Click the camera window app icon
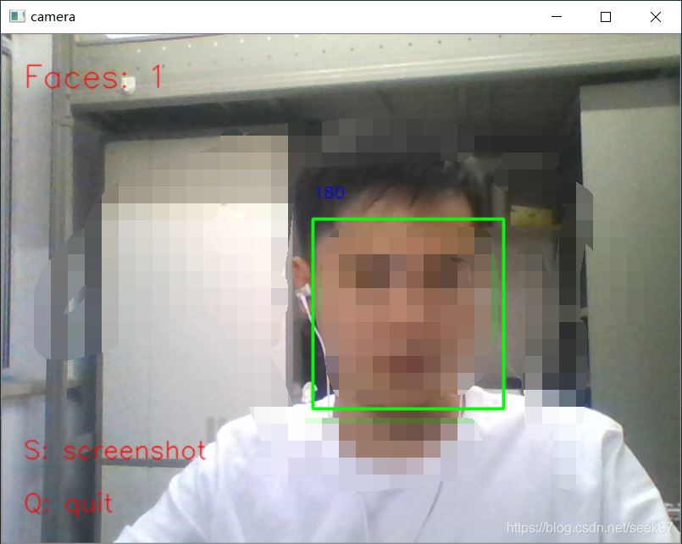This screenshot has width=682, height=544. [18, 17]
